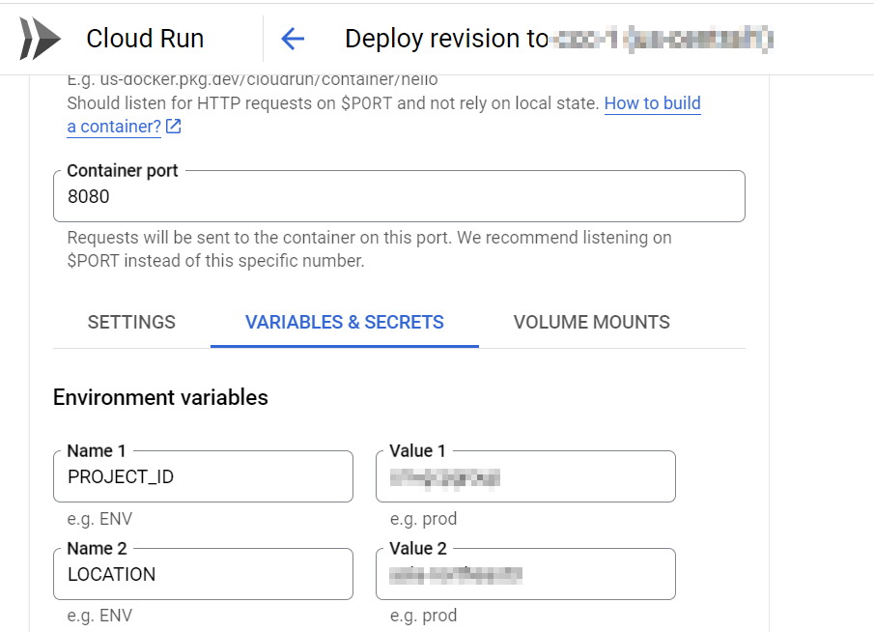Click the Name 2 field with LOCATION
Viewport: 874px width, 632px height.
[204, 574]
